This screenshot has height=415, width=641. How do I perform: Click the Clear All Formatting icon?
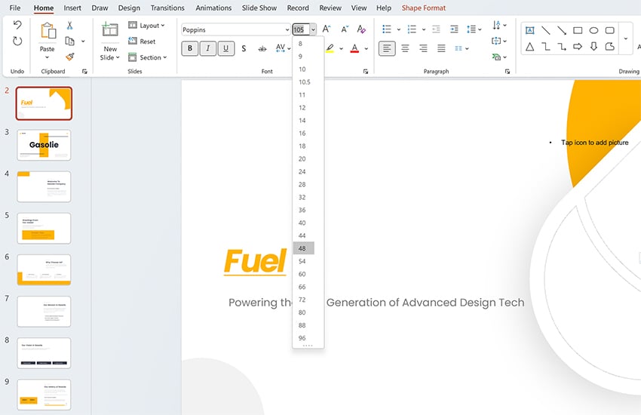(362, 29)
